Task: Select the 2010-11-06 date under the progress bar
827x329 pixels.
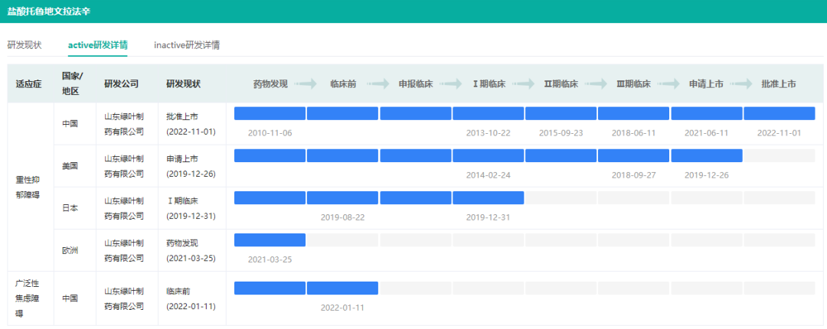Action: [270, 133]
